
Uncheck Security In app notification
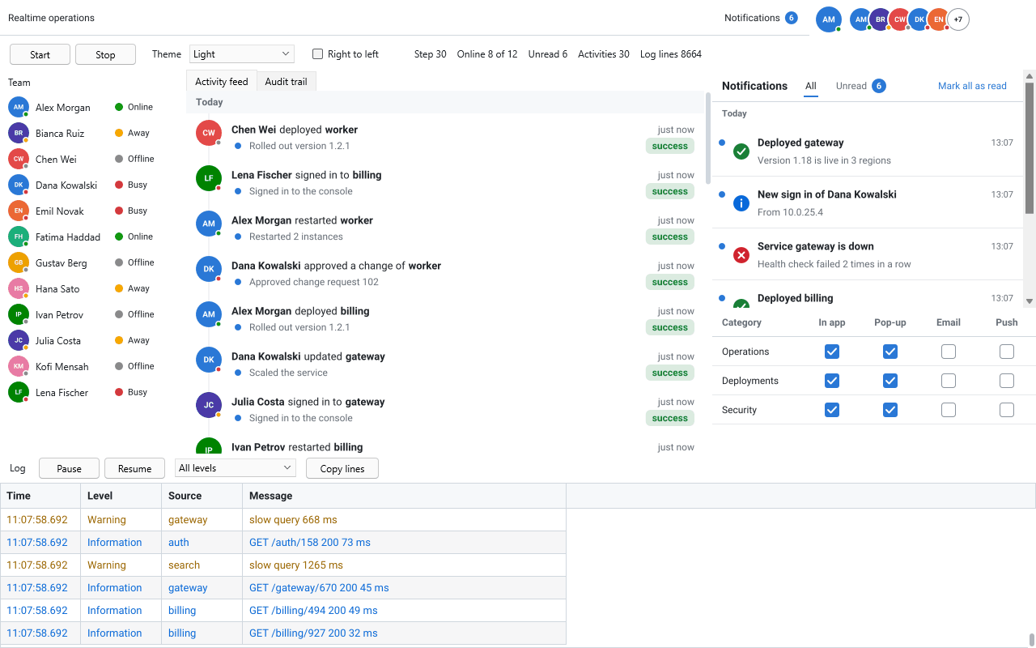tap(832, 410)
